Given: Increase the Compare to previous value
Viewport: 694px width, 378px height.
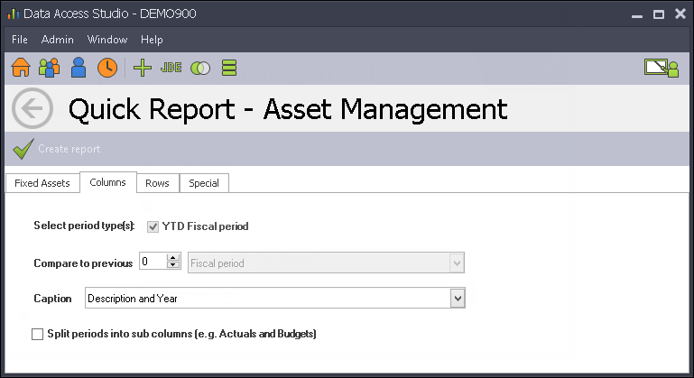Looking at the screenshot, I should tap(173, 257).
